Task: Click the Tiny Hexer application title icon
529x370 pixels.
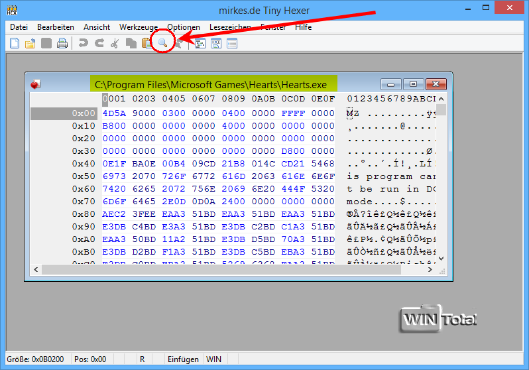Action: click(x=11, y=10)
